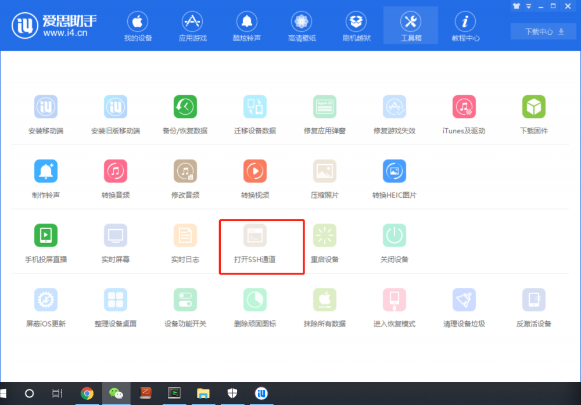
Task: Switch to the 应用游戏 tab
Action: 192,27
